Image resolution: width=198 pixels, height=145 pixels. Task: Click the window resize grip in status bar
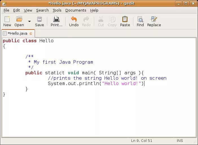coord(195,142)
